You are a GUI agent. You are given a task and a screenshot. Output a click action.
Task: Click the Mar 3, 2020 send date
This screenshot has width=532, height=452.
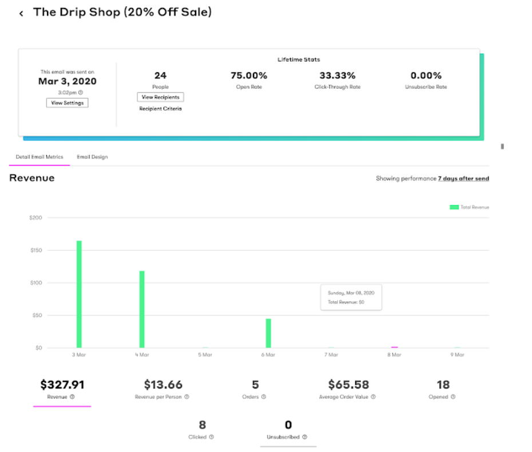click(67, 81)
